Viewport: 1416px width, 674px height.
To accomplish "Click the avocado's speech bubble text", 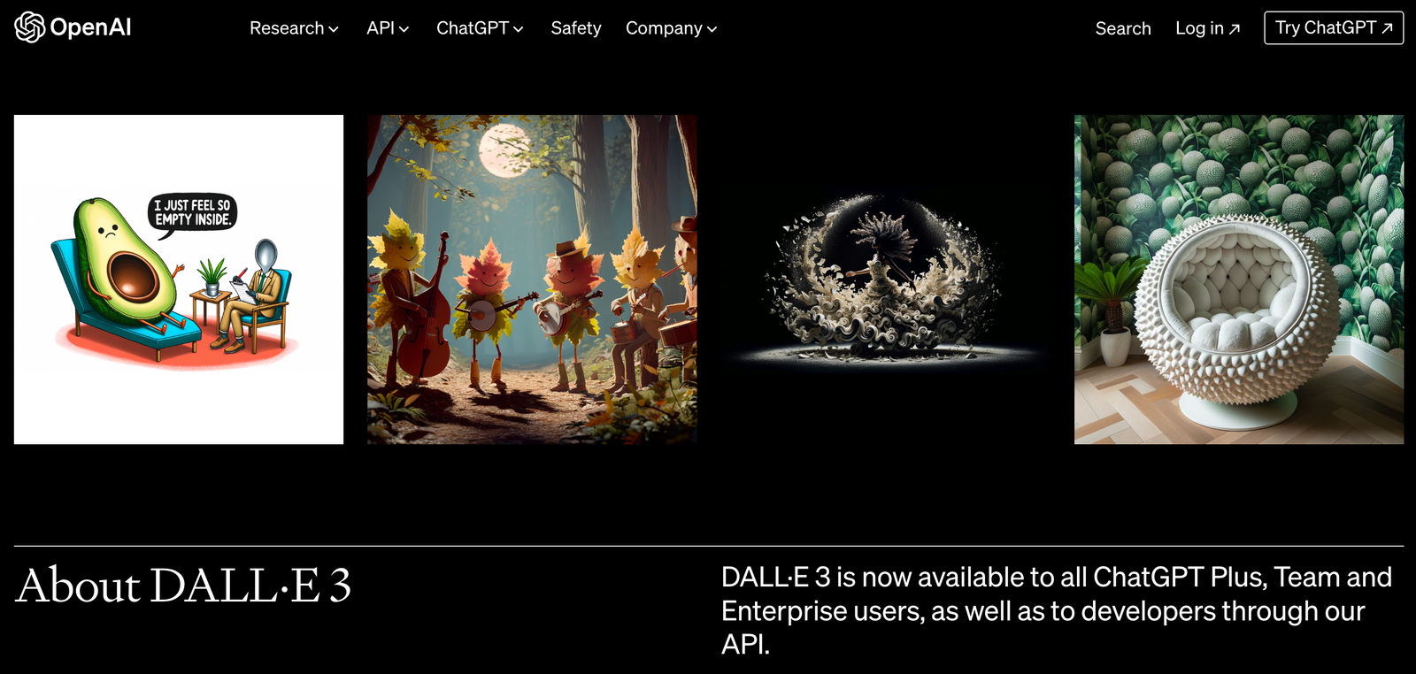I will click(193, 212).
